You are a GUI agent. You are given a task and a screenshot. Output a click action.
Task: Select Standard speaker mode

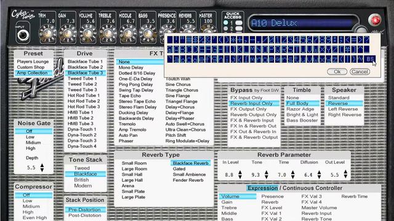point(339,98)
